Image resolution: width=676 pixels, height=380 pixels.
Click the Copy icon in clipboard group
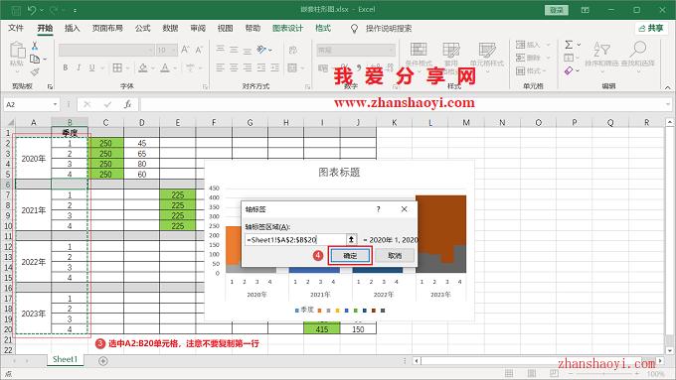35,59
